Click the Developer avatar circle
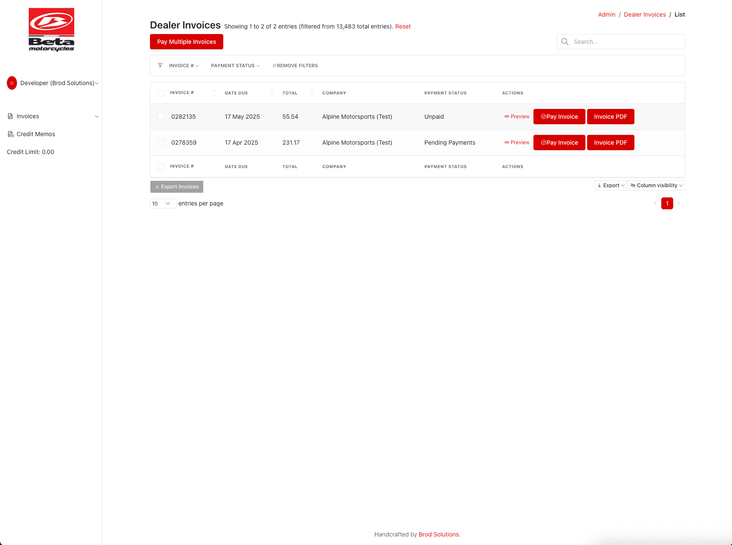The height and width of the screenshot is (545, 732). click(12, 83)
